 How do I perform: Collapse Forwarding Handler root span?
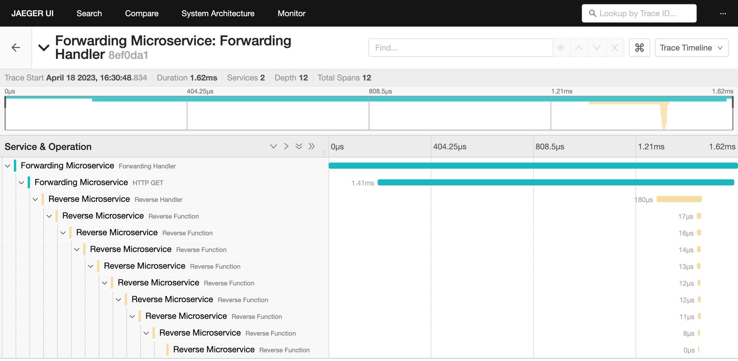pyautogui.click(x=7, y=166)
